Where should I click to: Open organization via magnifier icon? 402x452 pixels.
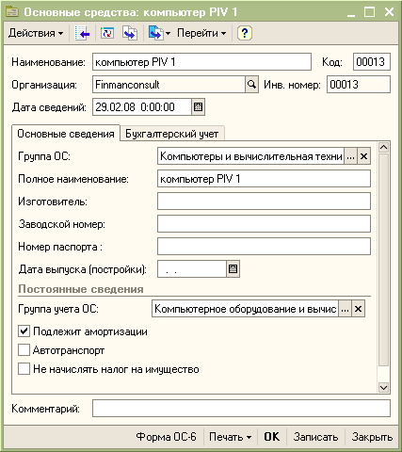(251, 85)
